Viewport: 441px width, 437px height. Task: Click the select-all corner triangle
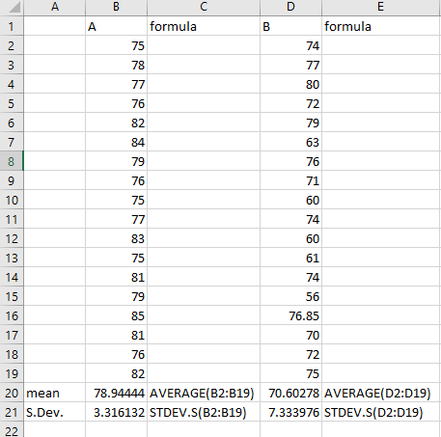14,8
